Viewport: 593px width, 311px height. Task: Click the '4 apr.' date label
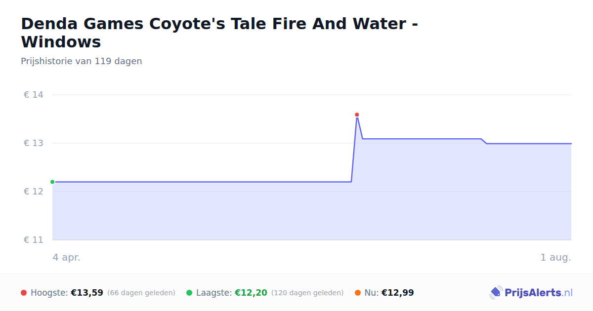click(x=66, y=257)
